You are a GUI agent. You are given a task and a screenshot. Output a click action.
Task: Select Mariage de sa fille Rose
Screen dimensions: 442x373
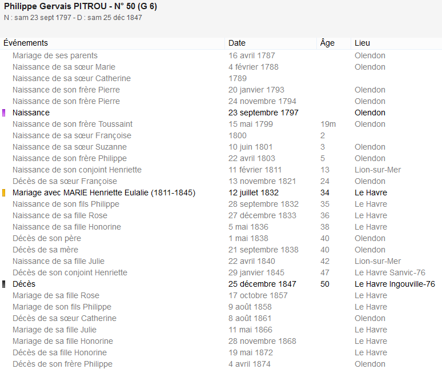click(x=221, y=295)
